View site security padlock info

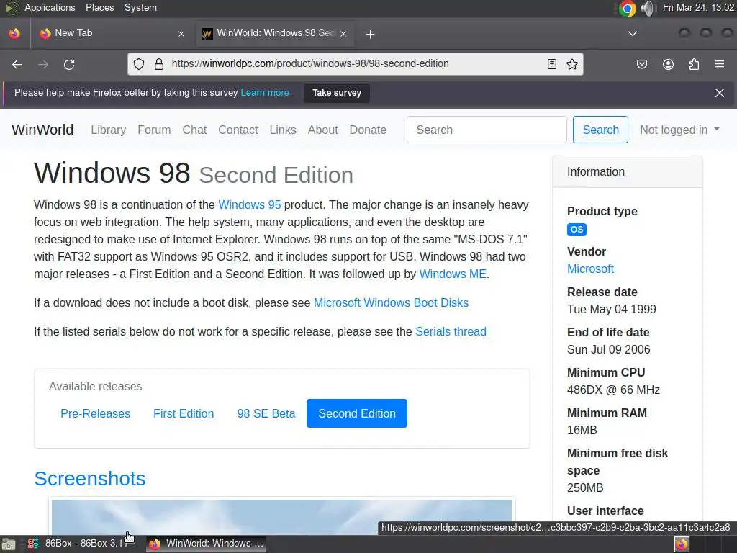tap(159, 64)
